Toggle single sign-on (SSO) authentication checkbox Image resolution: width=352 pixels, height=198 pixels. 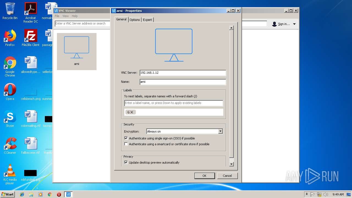pyautogui.click(x=126, y=138)
